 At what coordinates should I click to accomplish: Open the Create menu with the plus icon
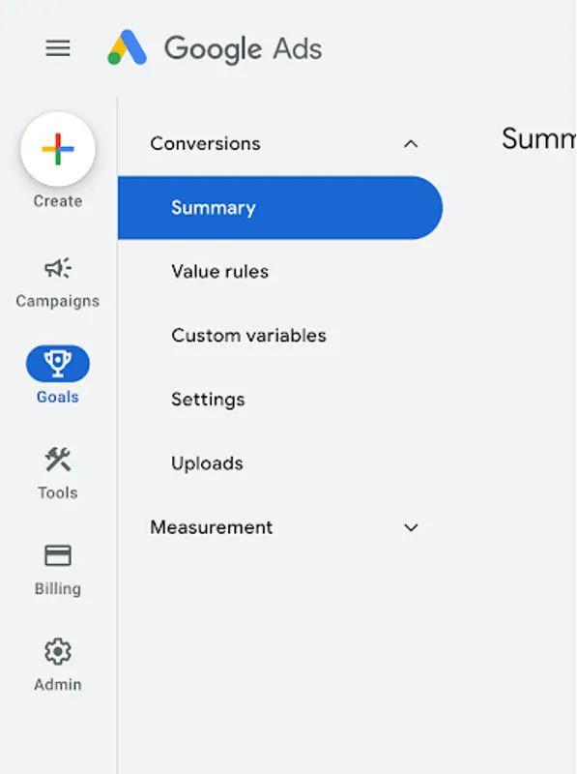click(57, 150)
